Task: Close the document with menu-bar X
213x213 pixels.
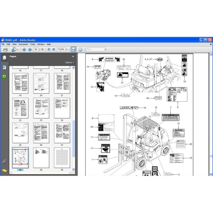Action: (x=211, y=44)
